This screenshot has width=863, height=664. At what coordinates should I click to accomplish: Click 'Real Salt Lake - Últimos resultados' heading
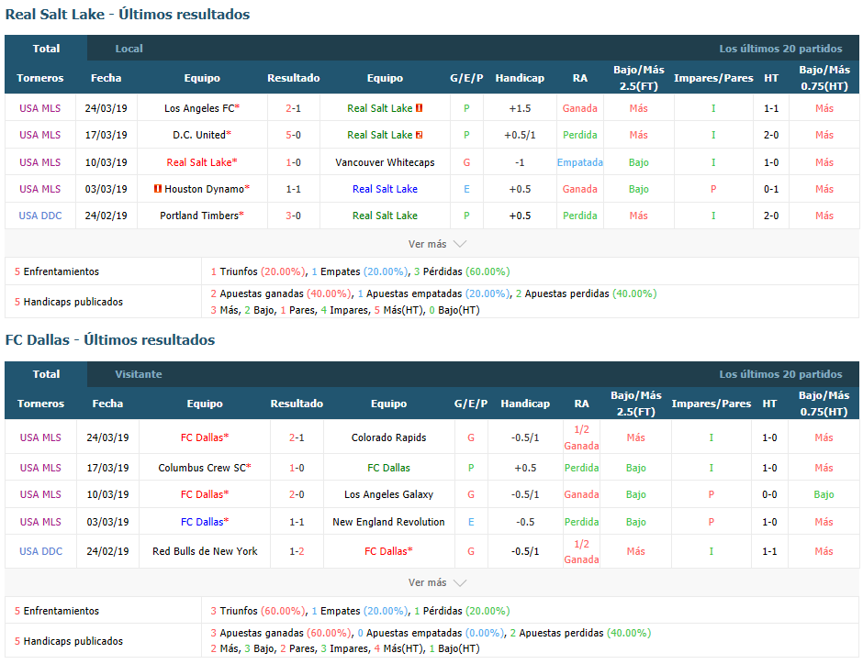[x=127, y=15]
